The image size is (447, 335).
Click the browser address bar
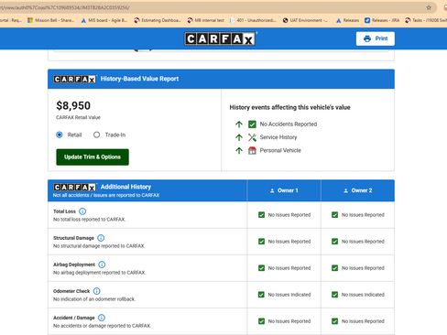(213, 7)
